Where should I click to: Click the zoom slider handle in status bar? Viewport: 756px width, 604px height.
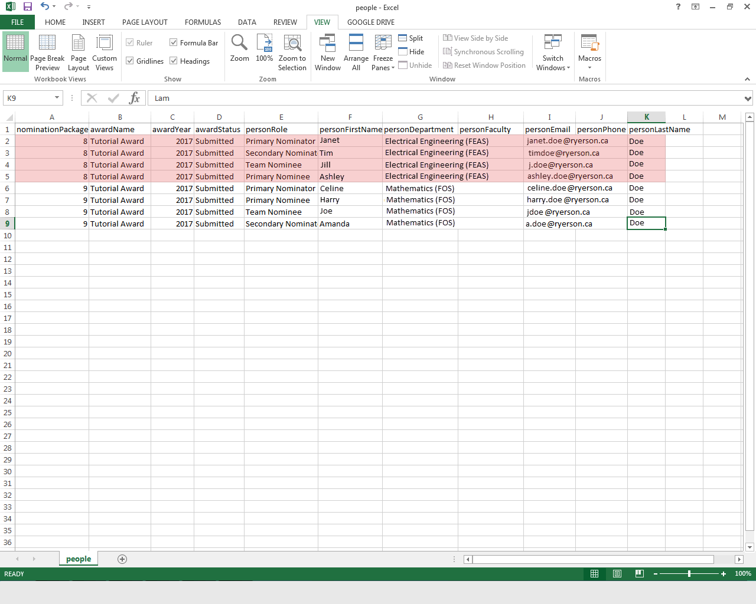pyautogui.click(x=689, y=574)
